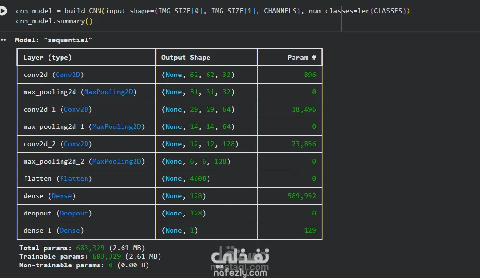Screen dimensions: 480x278
Task: Select the 73,856 parameter count
Action: pos(304,144)
